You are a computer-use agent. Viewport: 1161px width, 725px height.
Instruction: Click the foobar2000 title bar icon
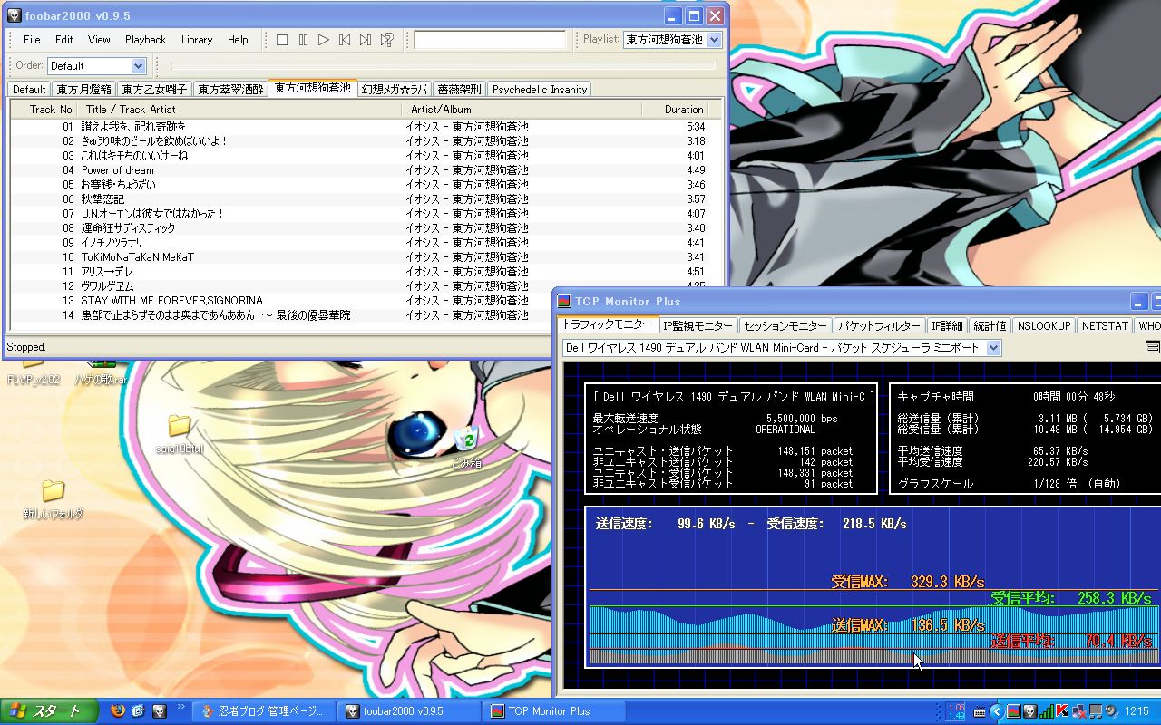click(x=15, y=15)
